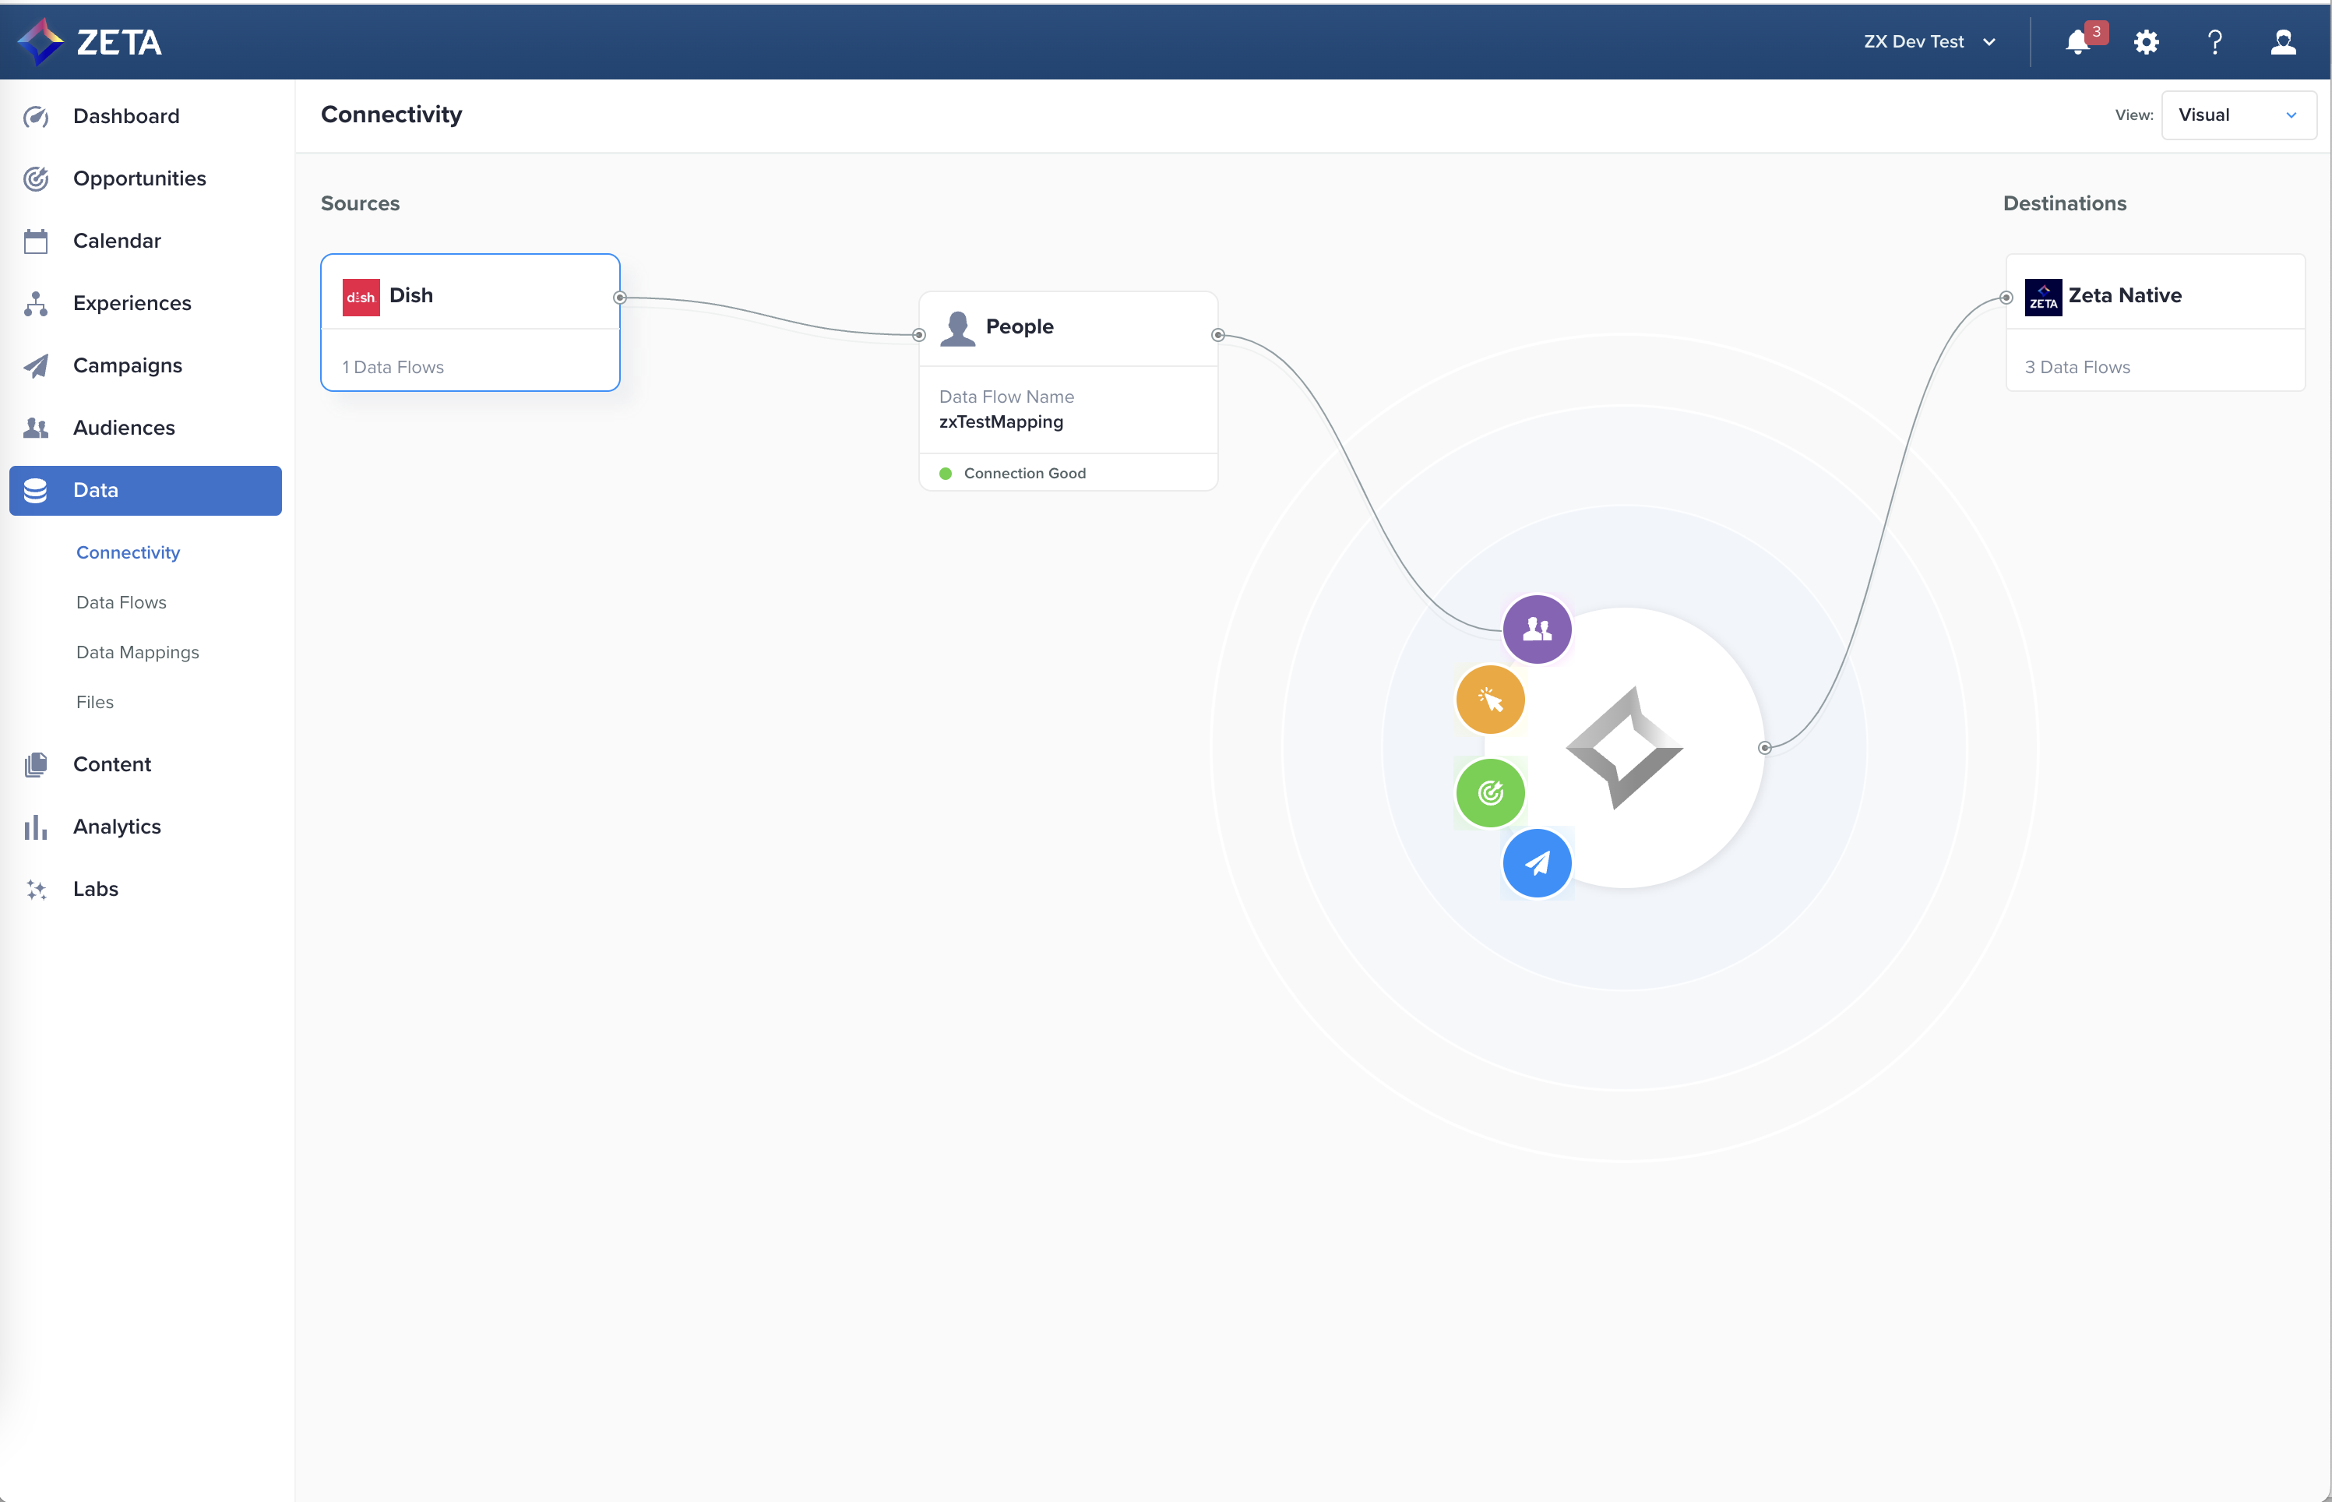Click the help question mark icon
This screenshot has height=1502, width=2332.
click(2214, 42)
